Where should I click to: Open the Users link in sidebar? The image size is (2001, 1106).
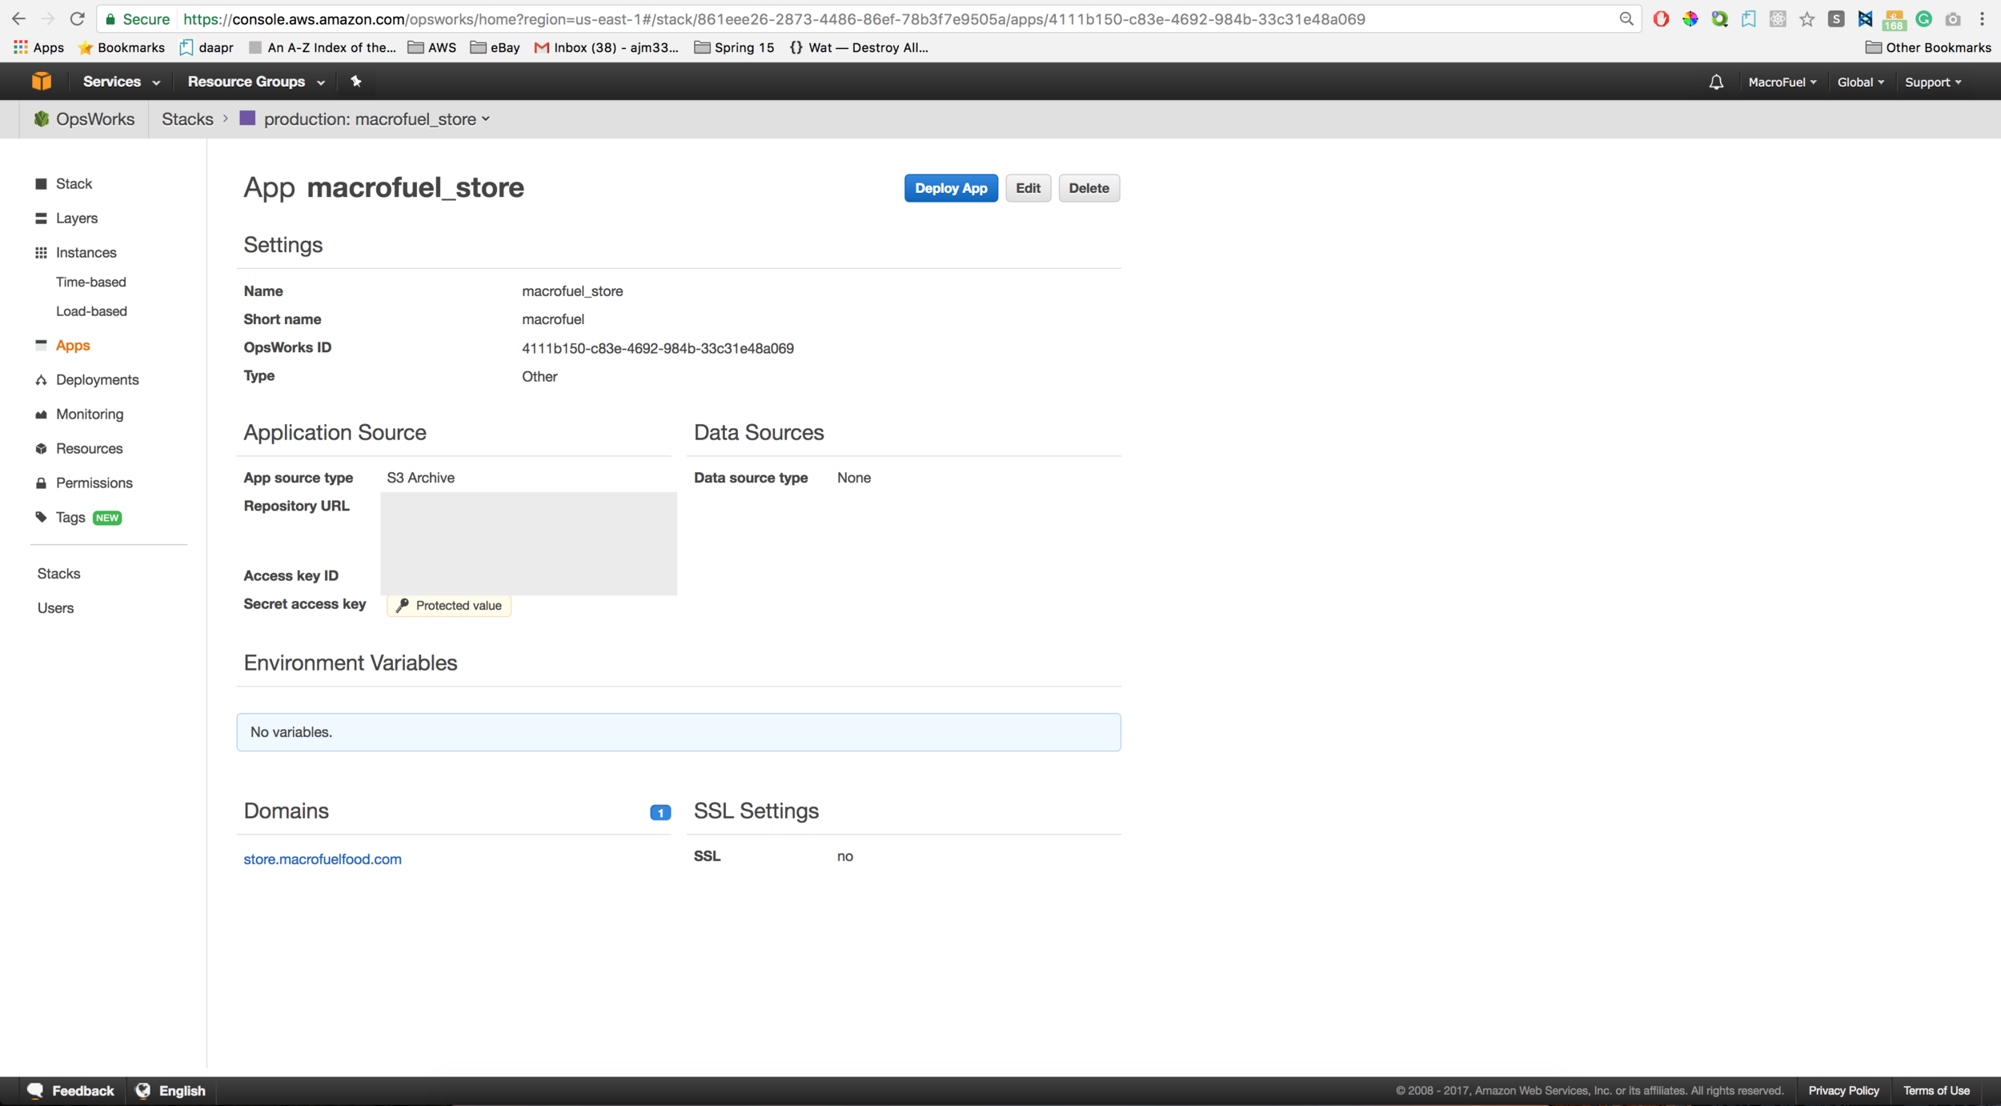coord(55,608)
